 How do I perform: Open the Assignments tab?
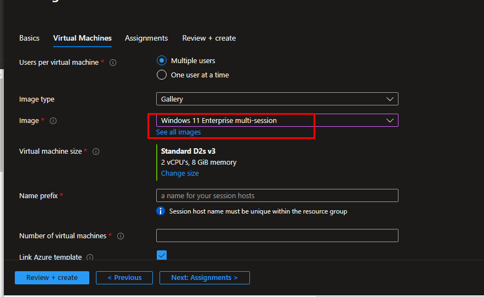pos(146,38)
